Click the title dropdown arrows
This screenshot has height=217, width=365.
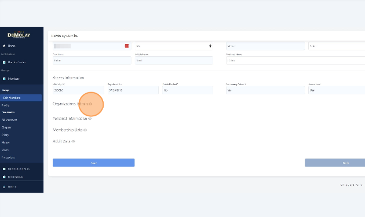(210, 46)
